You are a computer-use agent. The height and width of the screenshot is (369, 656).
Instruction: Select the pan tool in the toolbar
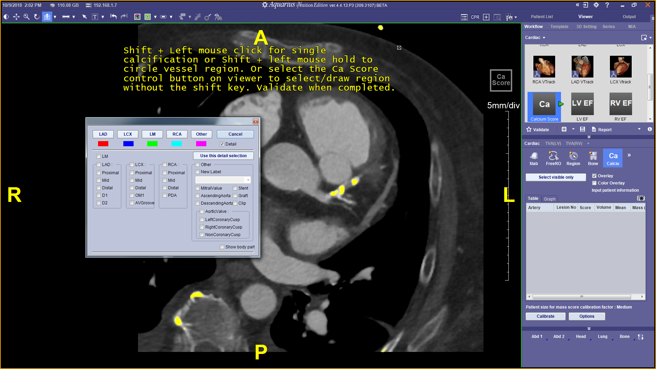click(x=16, y=17)
